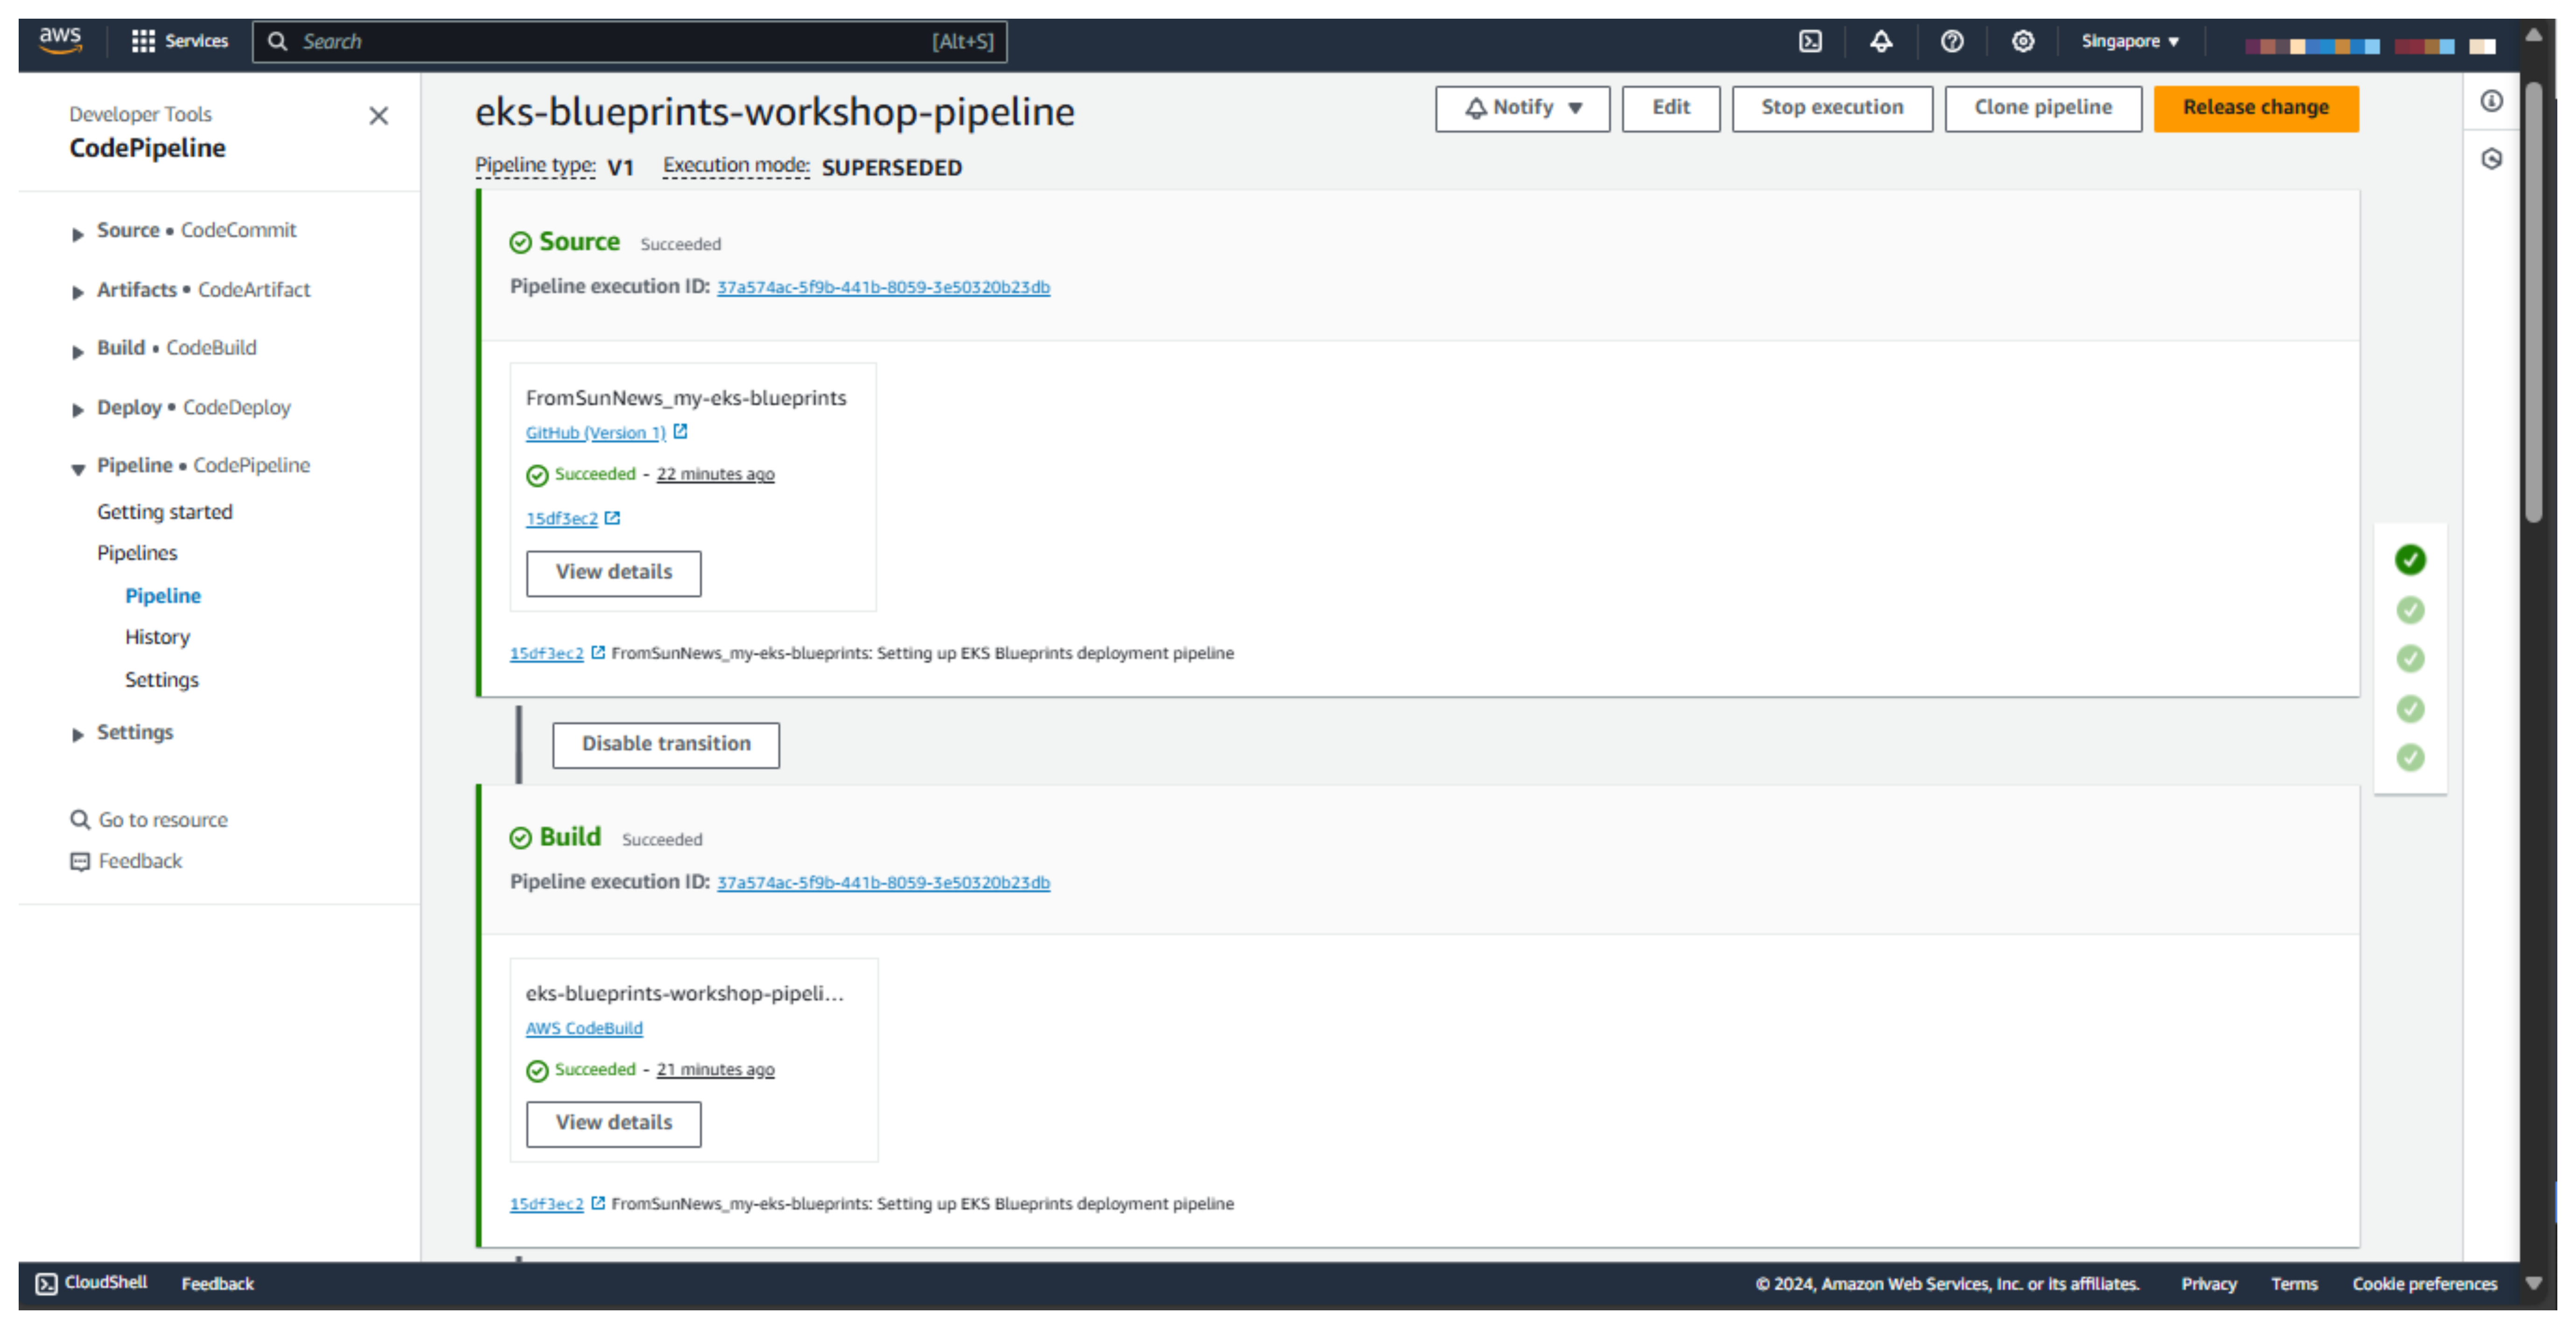Open Pipelines list in sidebar

(137, 553)
